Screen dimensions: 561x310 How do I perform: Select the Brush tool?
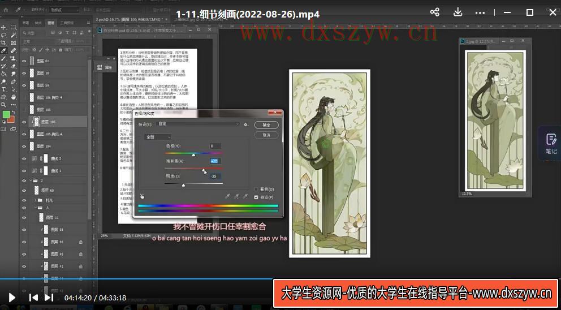(4, 58)
